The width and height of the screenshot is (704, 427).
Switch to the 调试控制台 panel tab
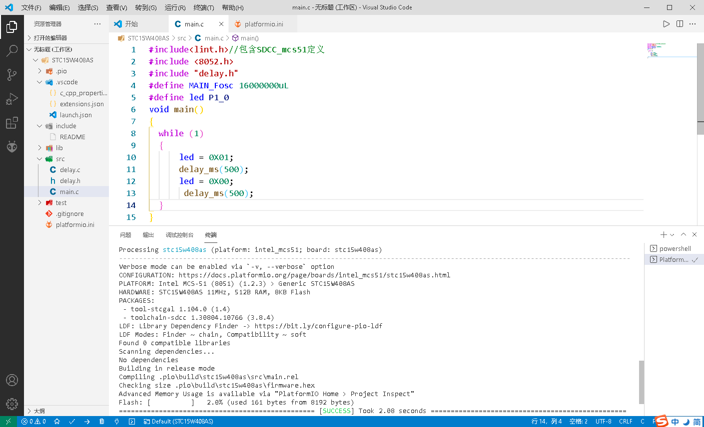pyautogui.click(x=179, y=235)
